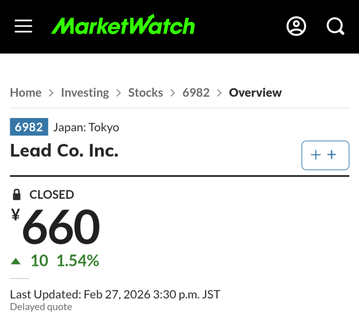Select the 6982 breadcrumb link
359x323 pixels.
point(196,93)
